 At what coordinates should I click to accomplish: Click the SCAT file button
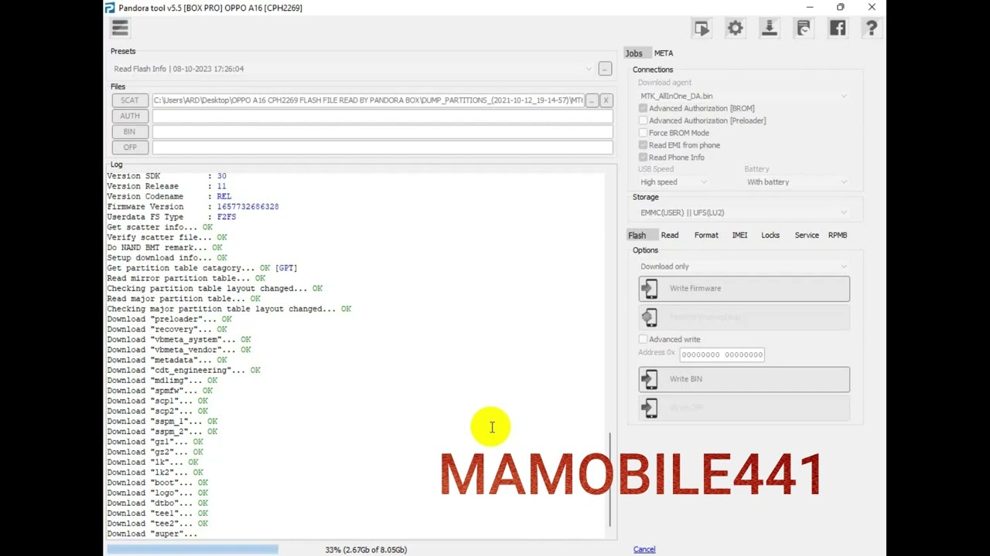point(130,100)
